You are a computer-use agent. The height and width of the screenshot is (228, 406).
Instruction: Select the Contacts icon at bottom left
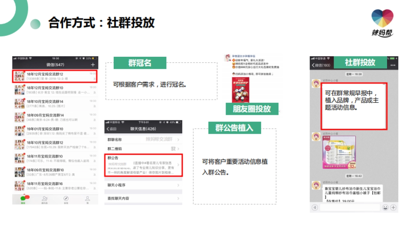(x=45, y=198)
